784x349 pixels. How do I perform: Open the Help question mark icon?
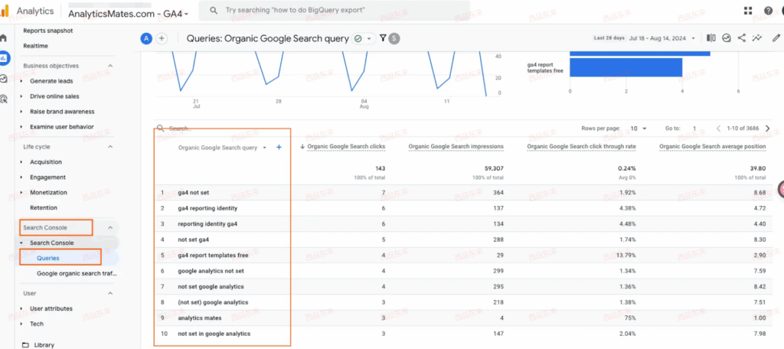(768, 11)
